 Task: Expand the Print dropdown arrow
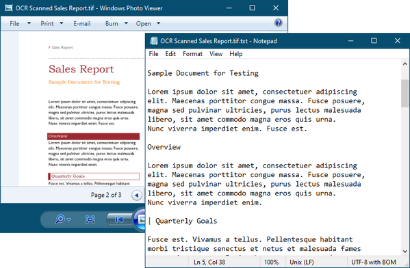click(x=62, y=23)
